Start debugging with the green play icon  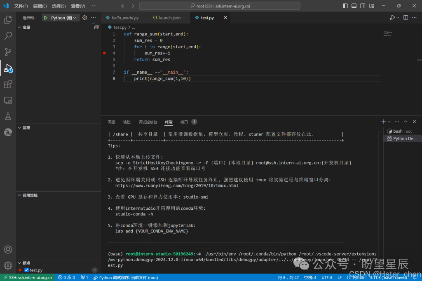coord(45,18)
